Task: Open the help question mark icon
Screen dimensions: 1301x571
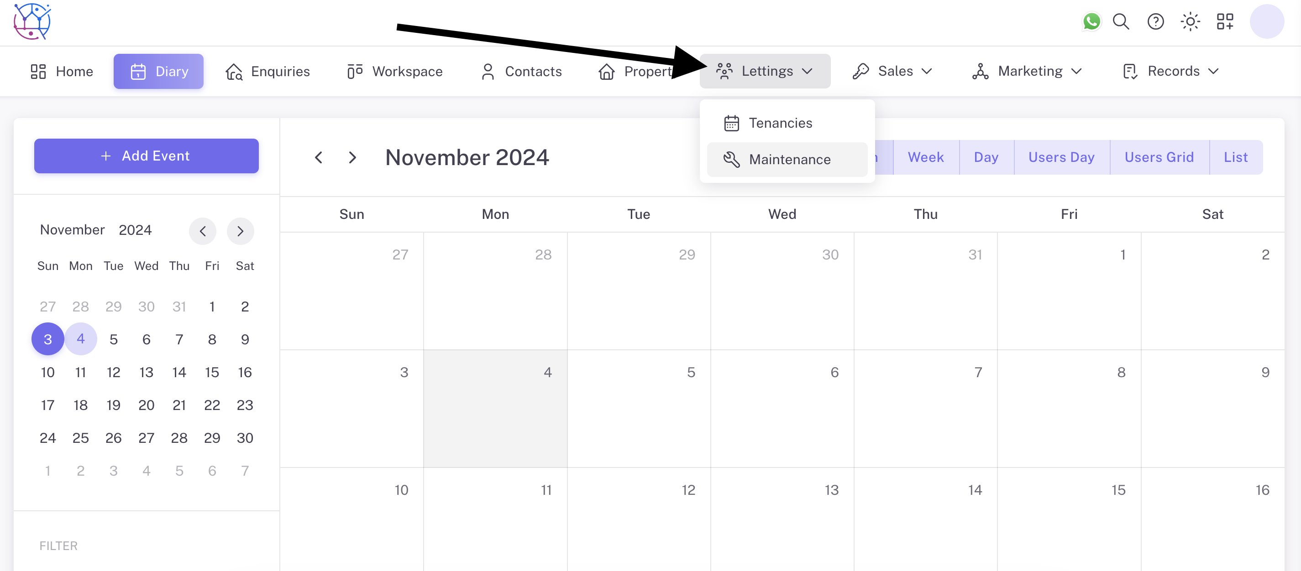Action: 1155,22
